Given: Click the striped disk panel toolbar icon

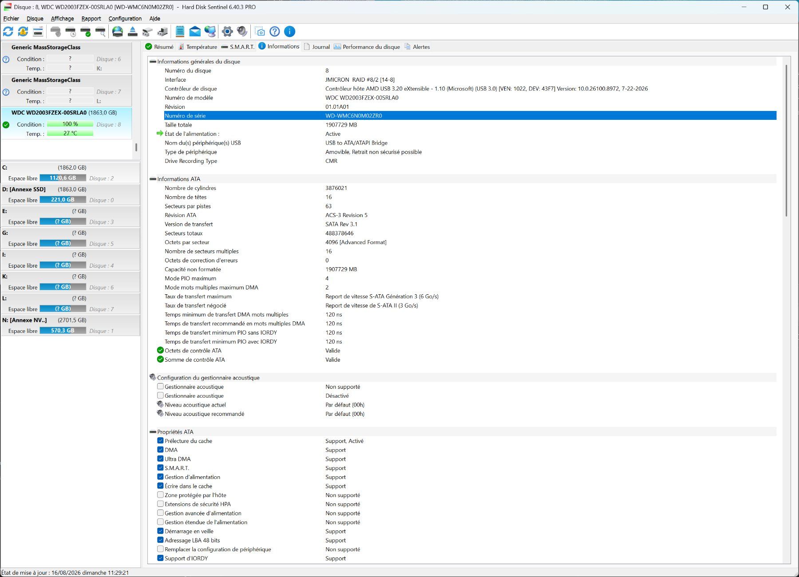Looking at the screenshot, I should (x=38, y=32).
